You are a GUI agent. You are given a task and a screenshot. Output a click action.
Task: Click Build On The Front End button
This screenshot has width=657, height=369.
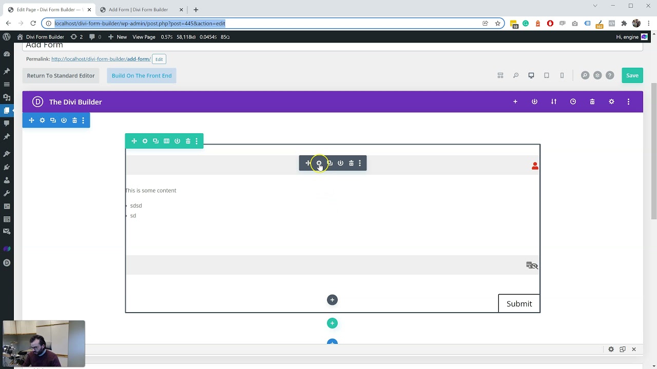[142, 75]
